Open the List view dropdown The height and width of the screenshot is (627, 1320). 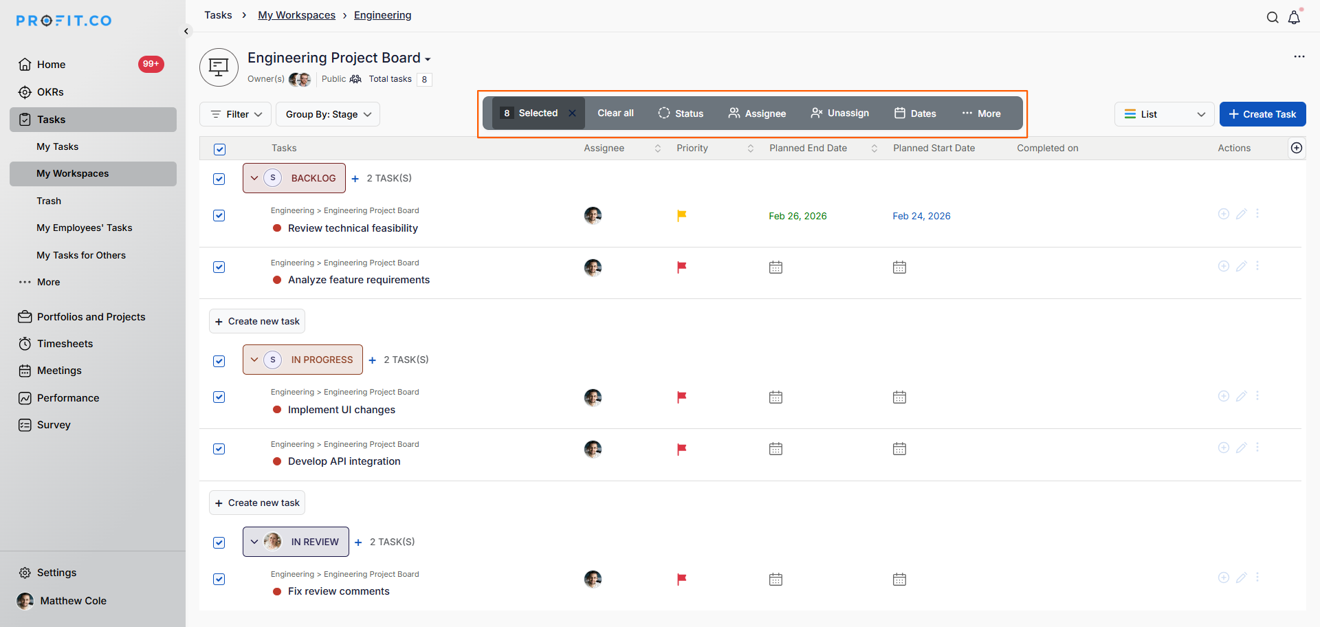click(1163, 114)
